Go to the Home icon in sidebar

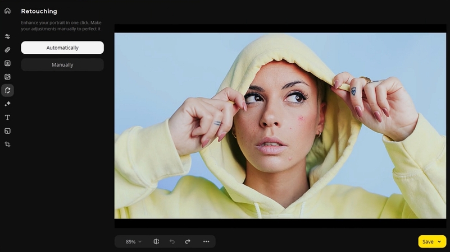tap(7, 11)
